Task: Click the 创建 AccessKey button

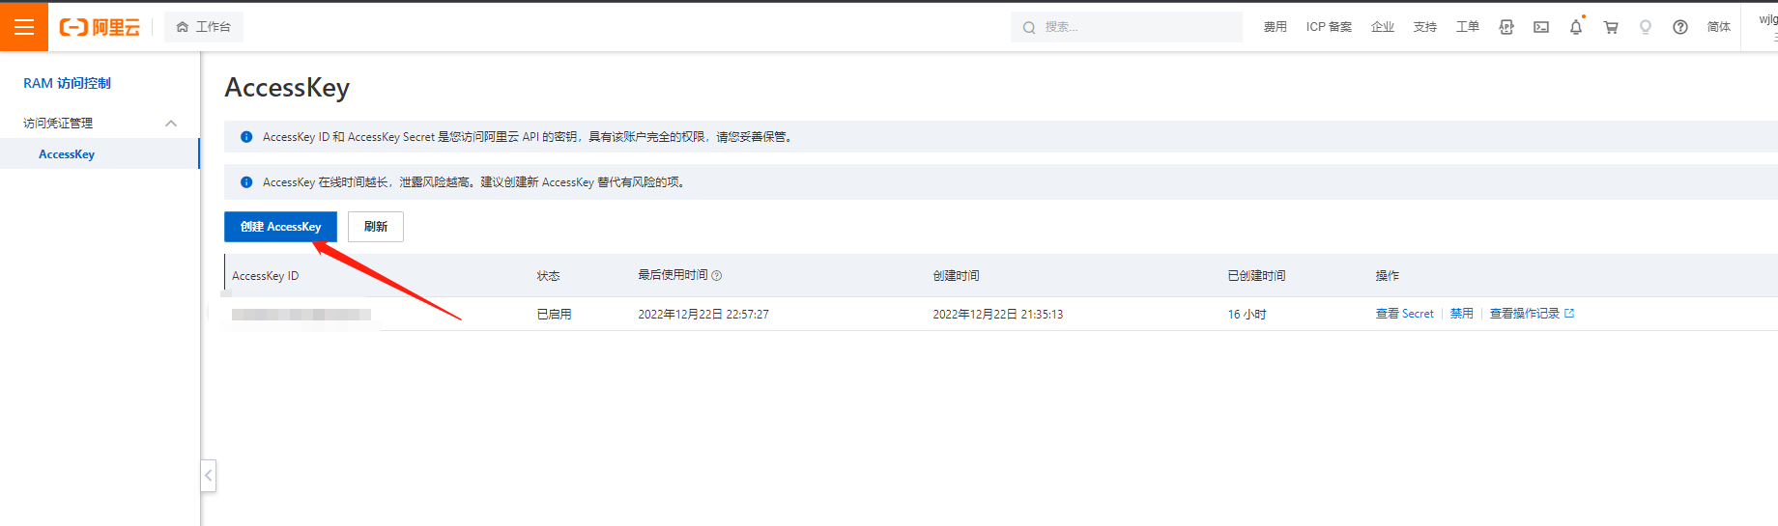Action: click(x=280, y=227)
